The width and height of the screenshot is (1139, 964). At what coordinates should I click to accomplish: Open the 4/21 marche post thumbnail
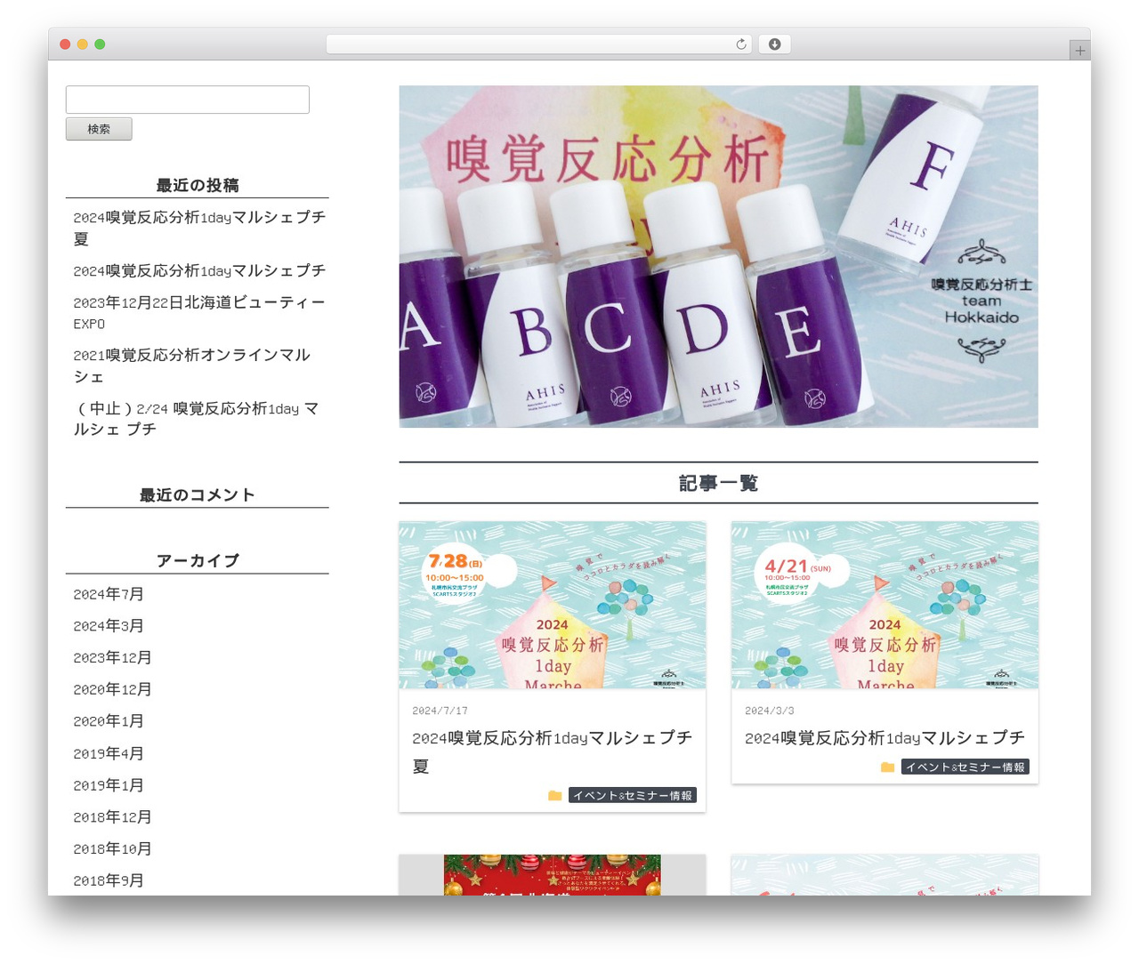point(885,605)
